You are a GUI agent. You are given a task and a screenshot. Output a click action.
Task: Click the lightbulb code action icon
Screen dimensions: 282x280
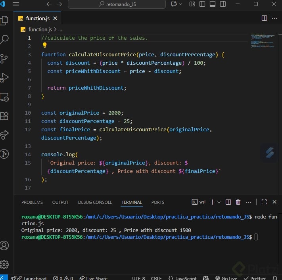click(x=44, y=46)
